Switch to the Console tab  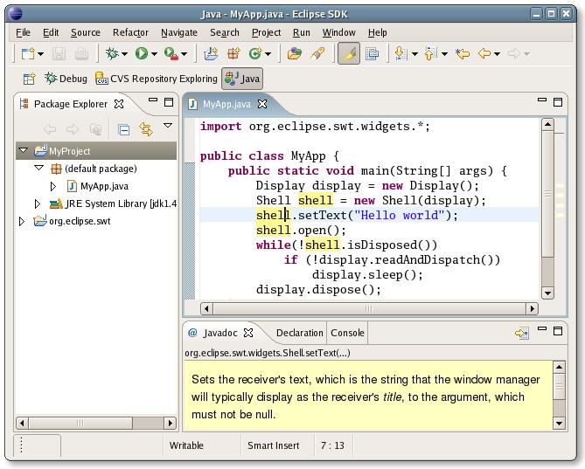347,333
